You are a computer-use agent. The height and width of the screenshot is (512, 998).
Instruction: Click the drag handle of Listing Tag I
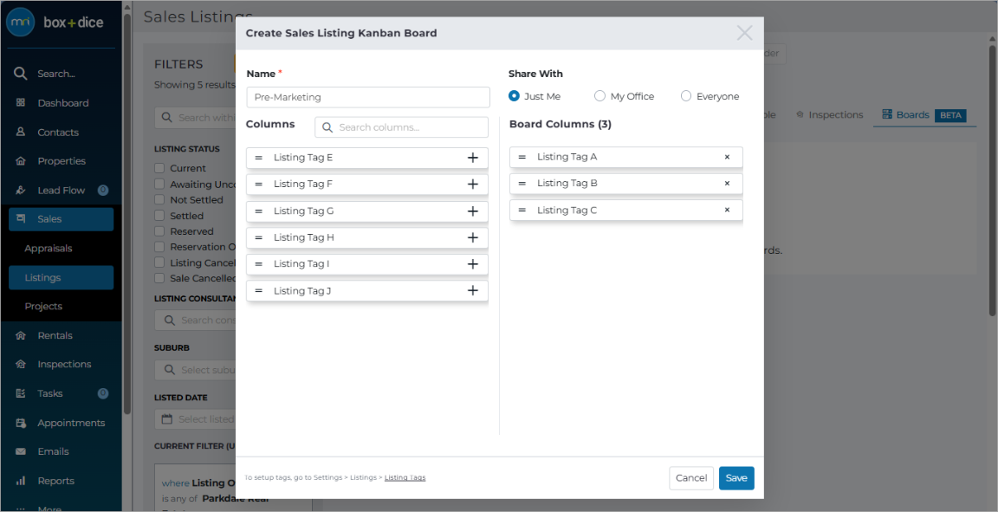click(258, 263)
